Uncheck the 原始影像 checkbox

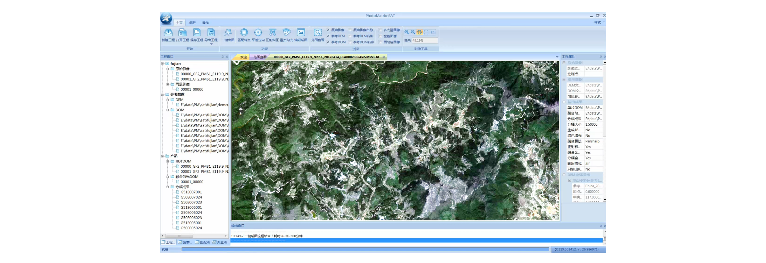tap(328, 30)
